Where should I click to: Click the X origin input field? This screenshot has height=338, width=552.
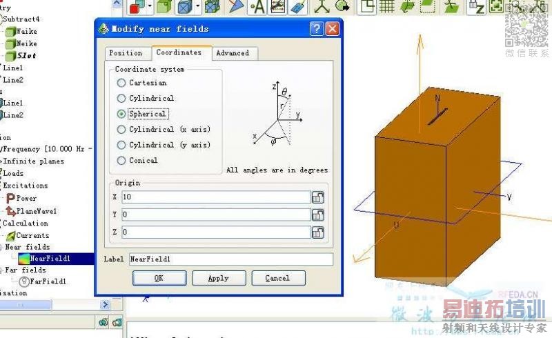click(216, 197)
